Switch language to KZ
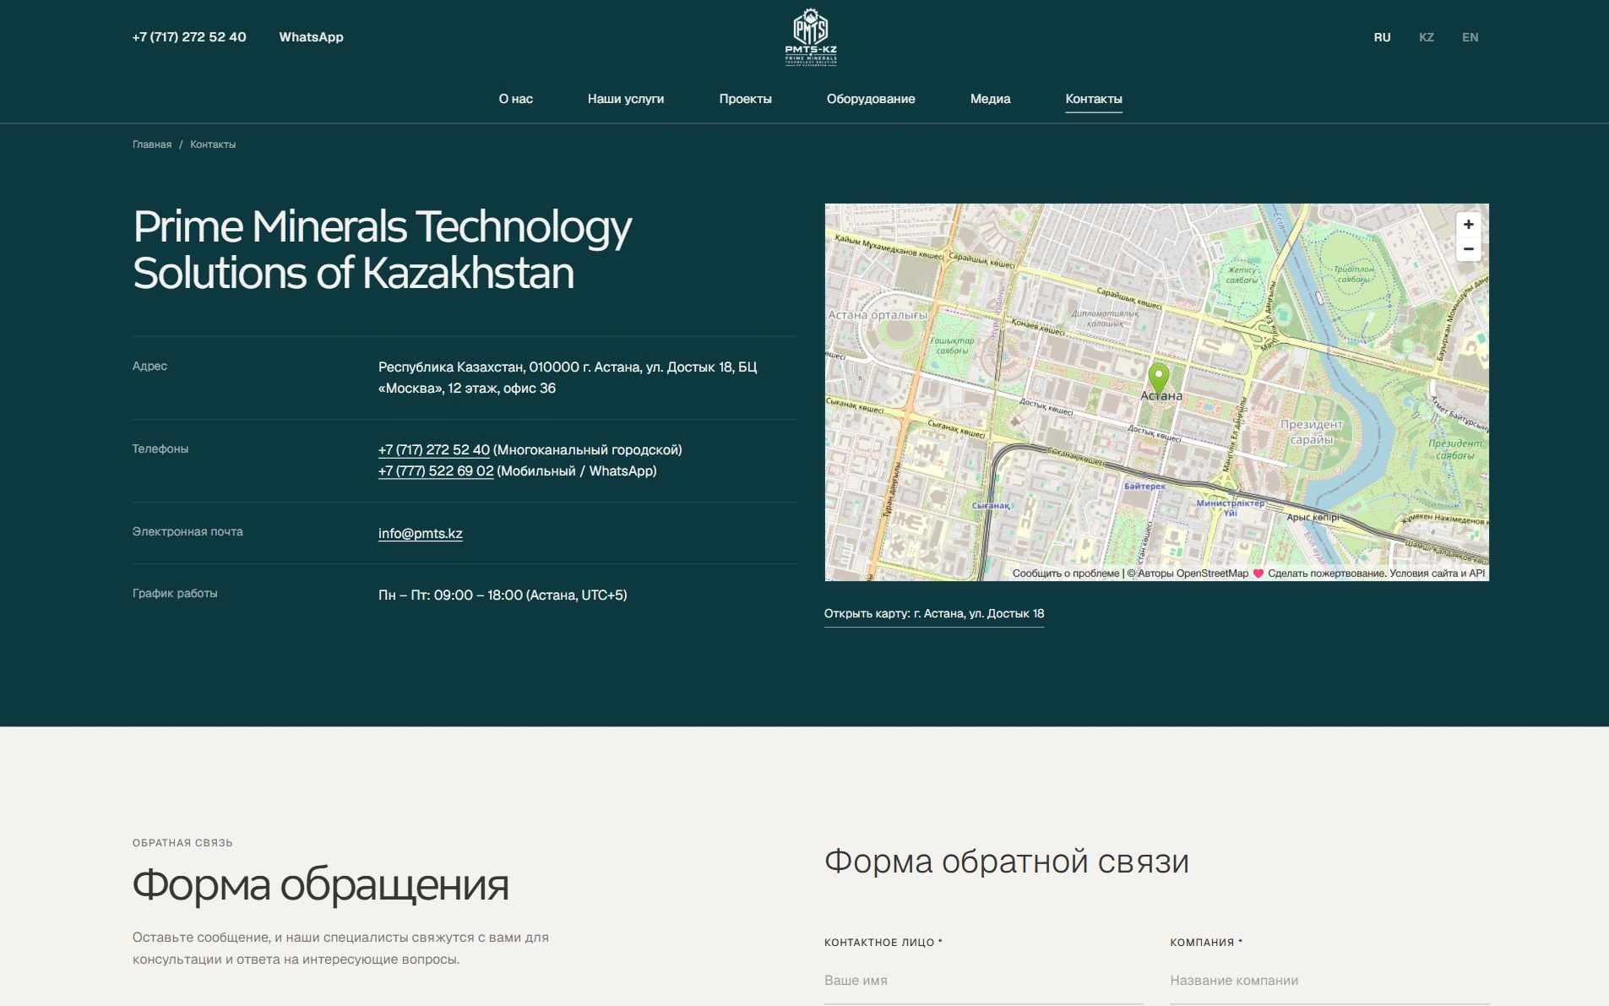The width and height of the screenshot is (1609, 1006). tap(1427, 37)
